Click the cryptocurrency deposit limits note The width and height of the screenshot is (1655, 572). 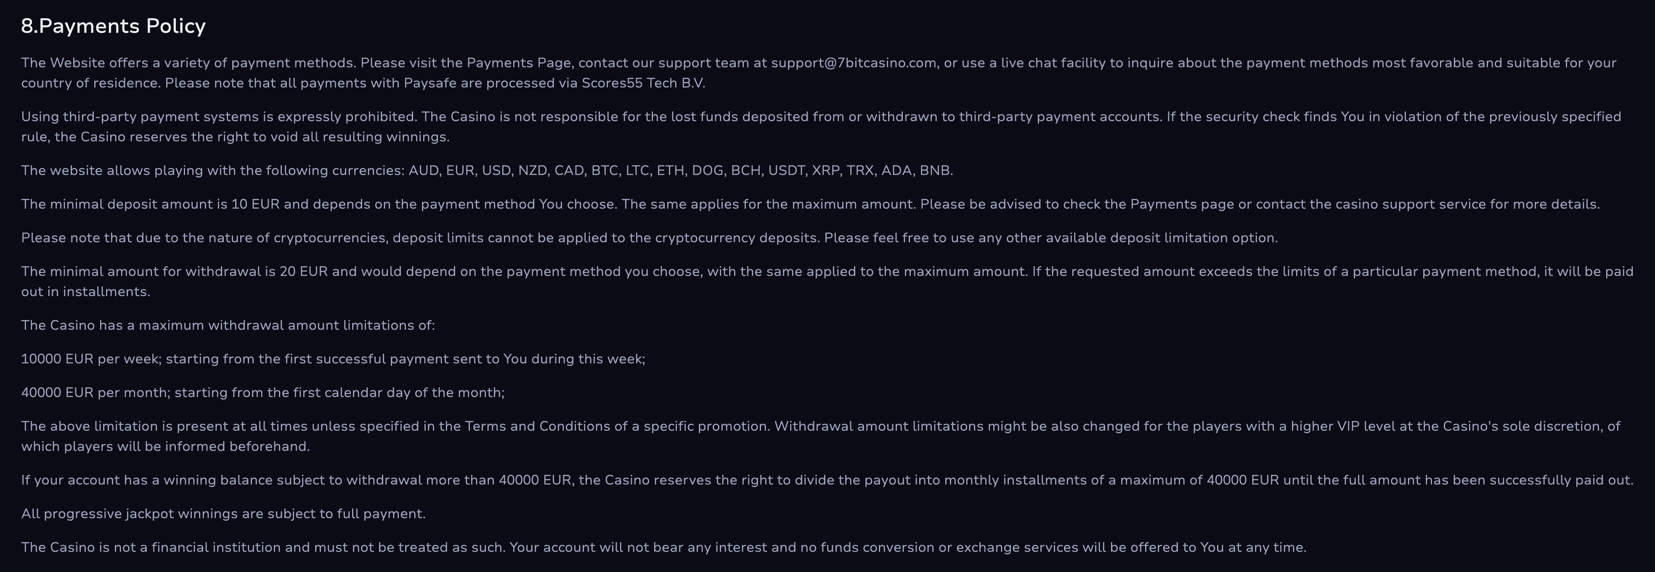point(650,238)
